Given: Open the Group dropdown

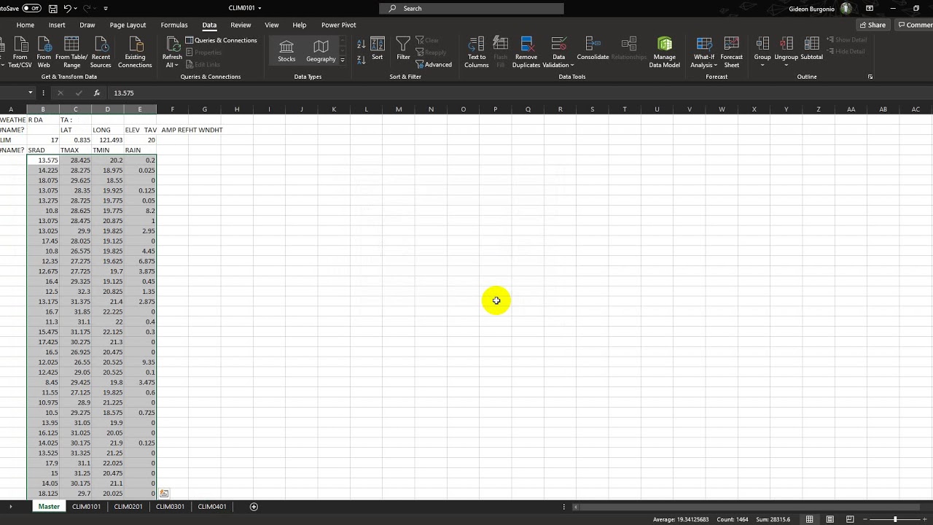Looking at the screenshot, I should point(762,61).
